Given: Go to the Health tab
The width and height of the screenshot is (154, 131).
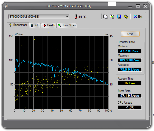Looking at the screenshot, I should pyautogui.click(x=49, y=25).
